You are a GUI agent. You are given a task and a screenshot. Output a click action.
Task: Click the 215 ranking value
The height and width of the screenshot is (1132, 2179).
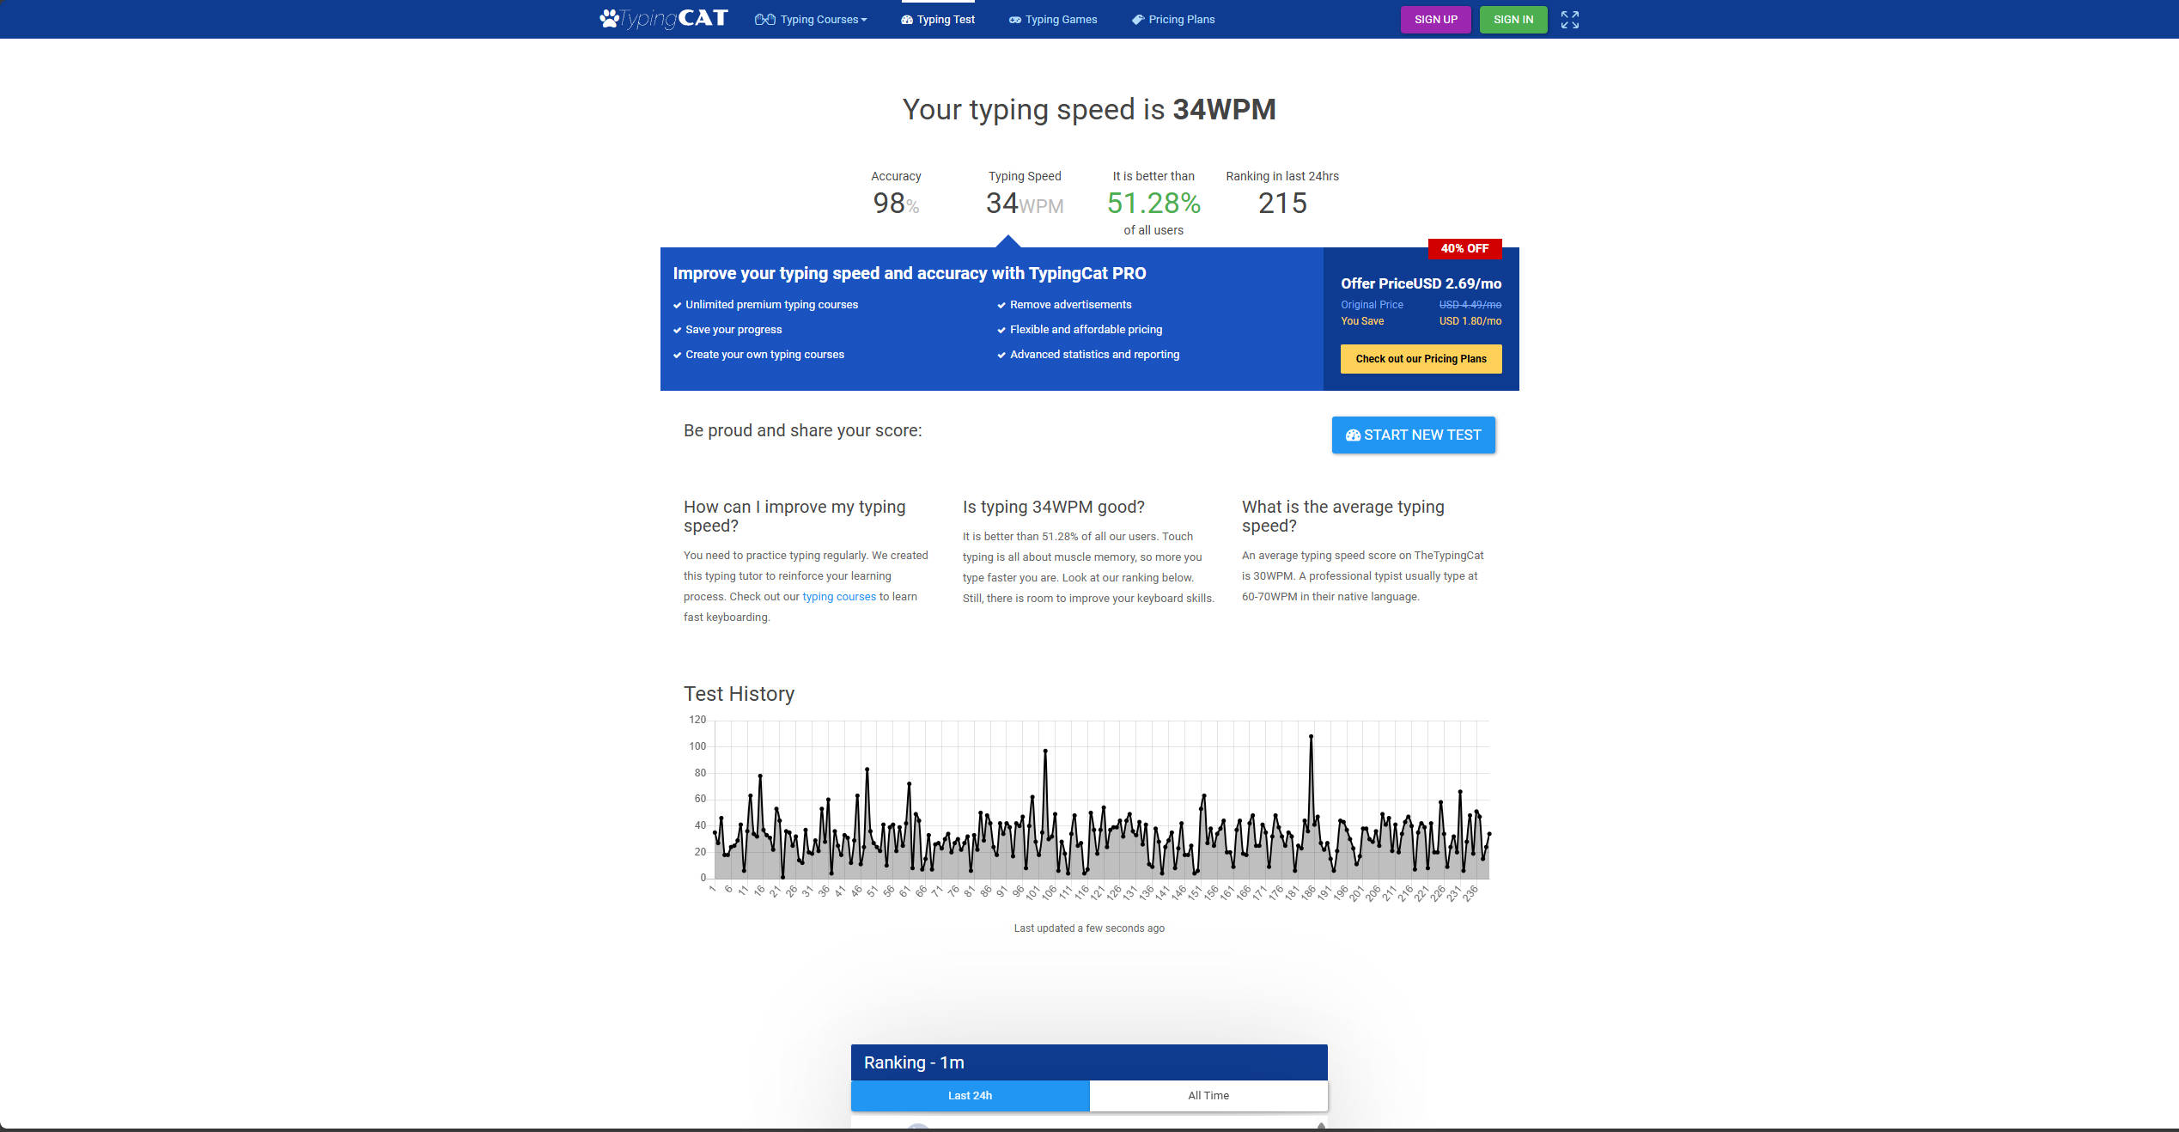click(1282, 204)
